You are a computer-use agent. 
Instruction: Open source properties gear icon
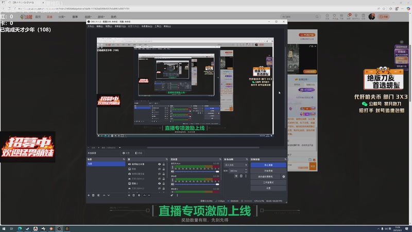tap(139, 195)
